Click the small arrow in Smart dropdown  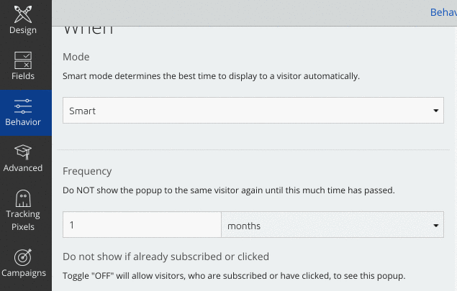pyautogui.click(x=435, y=111)
